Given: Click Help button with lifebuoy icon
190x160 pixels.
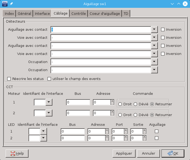Looking at the screenshot, I should (17, 153).
